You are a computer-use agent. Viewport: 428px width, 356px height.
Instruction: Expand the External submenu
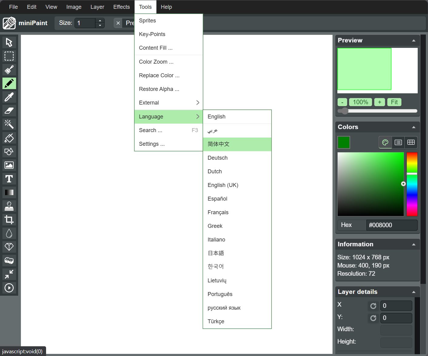[x=169, y=103]
